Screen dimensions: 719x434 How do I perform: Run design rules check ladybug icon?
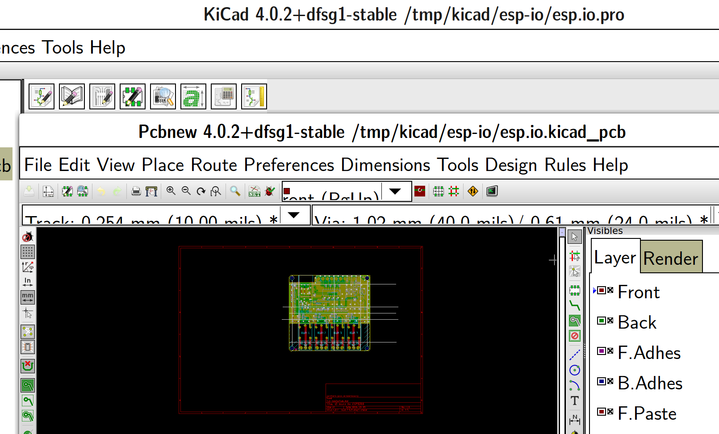tap(270, 191)
